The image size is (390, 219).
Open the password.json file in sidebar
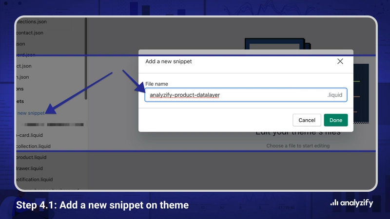pyautogui.click(x=25, y=55)
